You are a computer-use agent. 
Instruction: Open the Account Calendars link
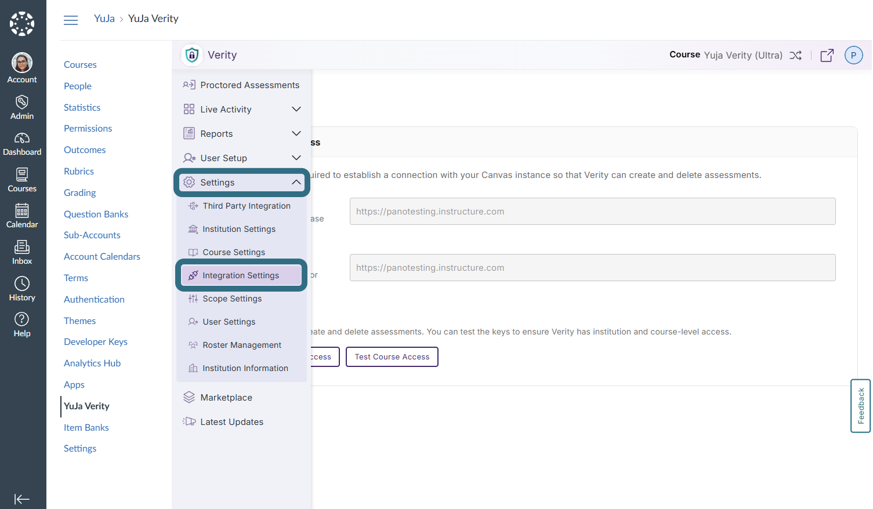(102, 256)
